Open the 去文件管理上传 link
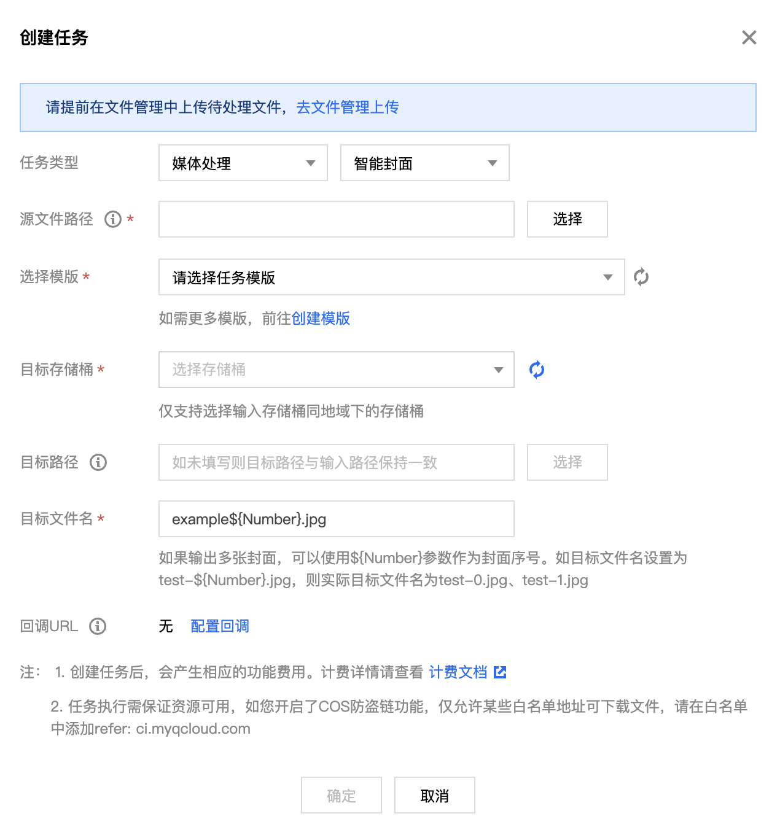 pos(348,107)
